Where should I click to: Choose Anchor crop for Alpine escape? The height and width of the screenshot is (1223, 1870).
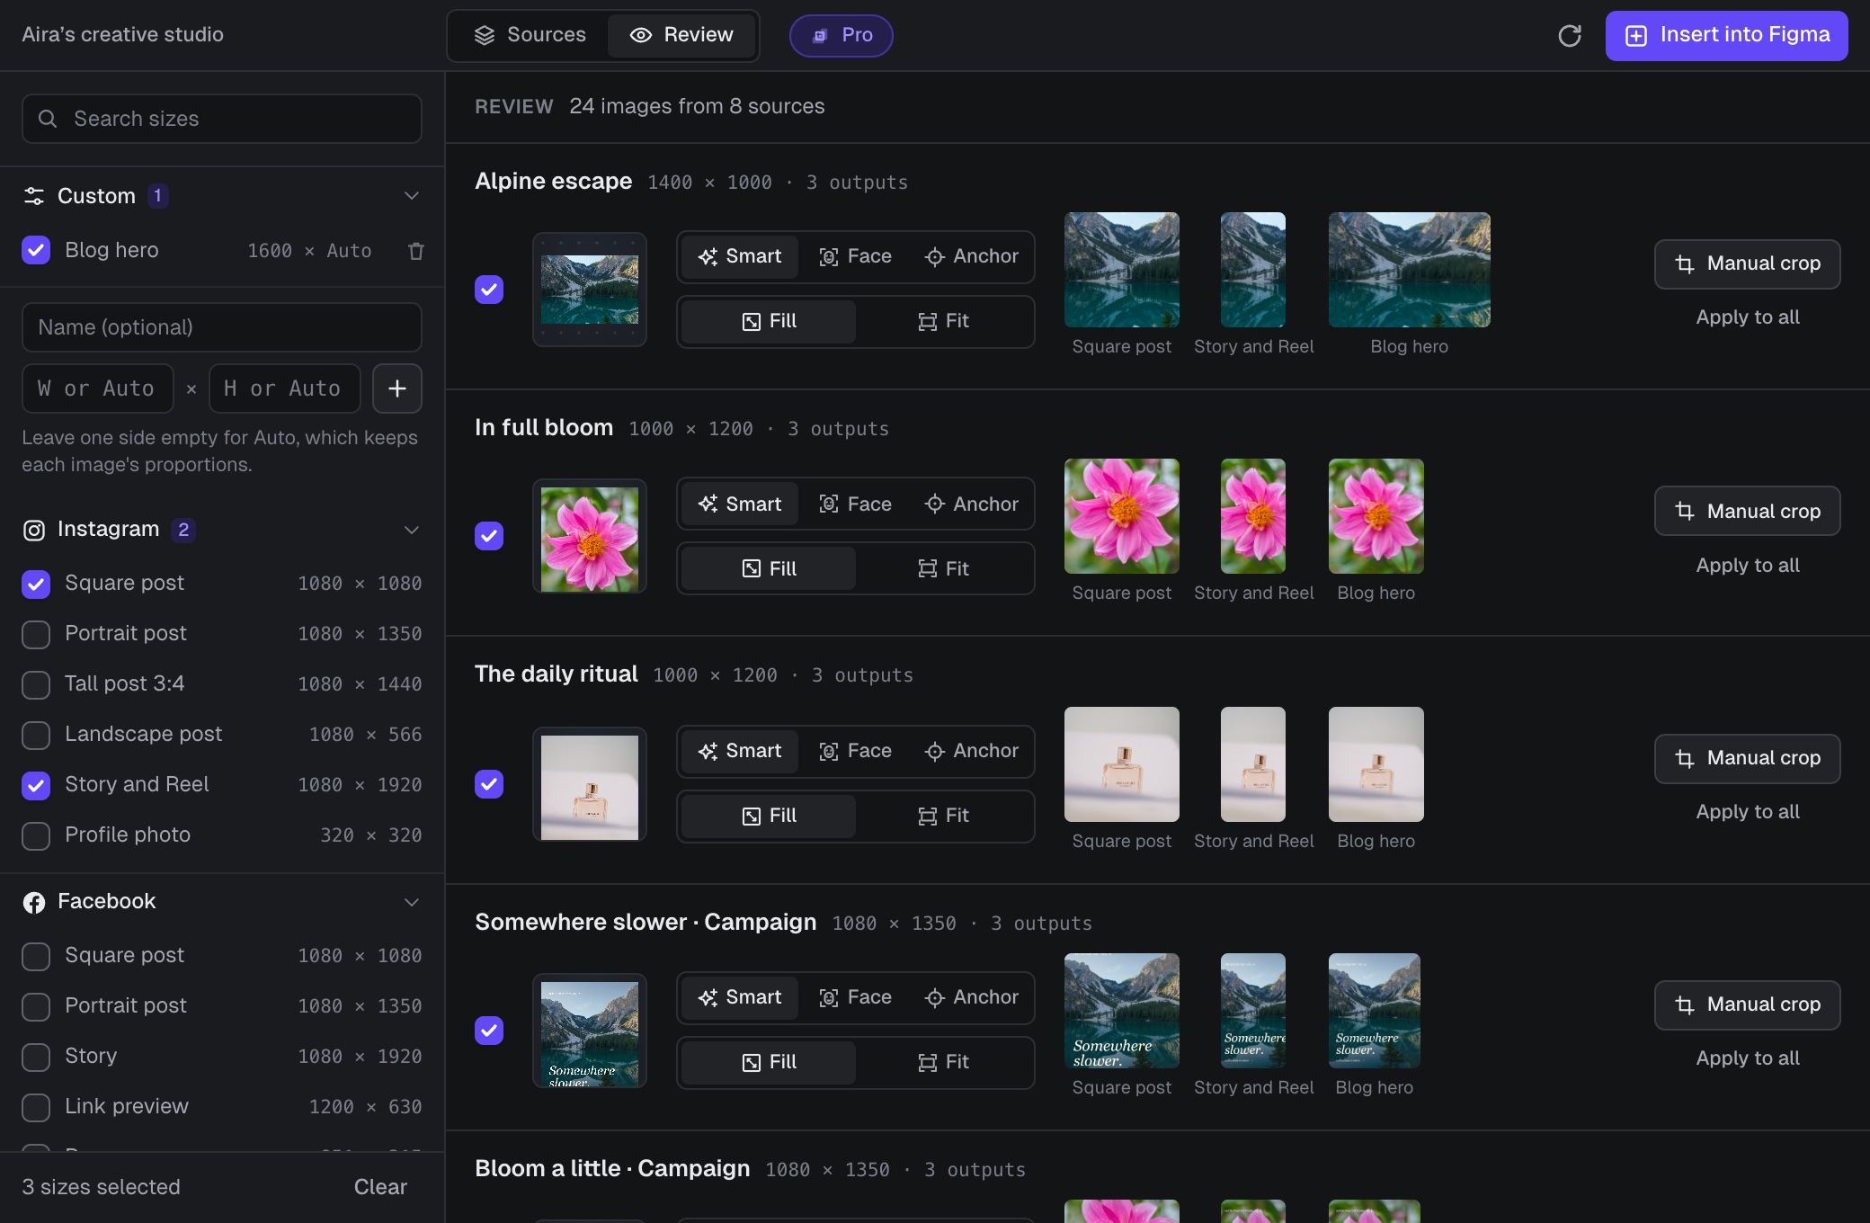tap(971, 256)
